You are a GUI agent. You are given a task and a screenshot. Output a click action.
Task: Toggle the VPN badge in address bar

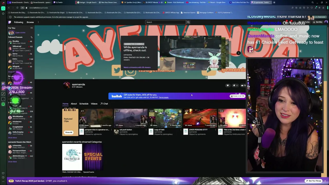(22, 8)
